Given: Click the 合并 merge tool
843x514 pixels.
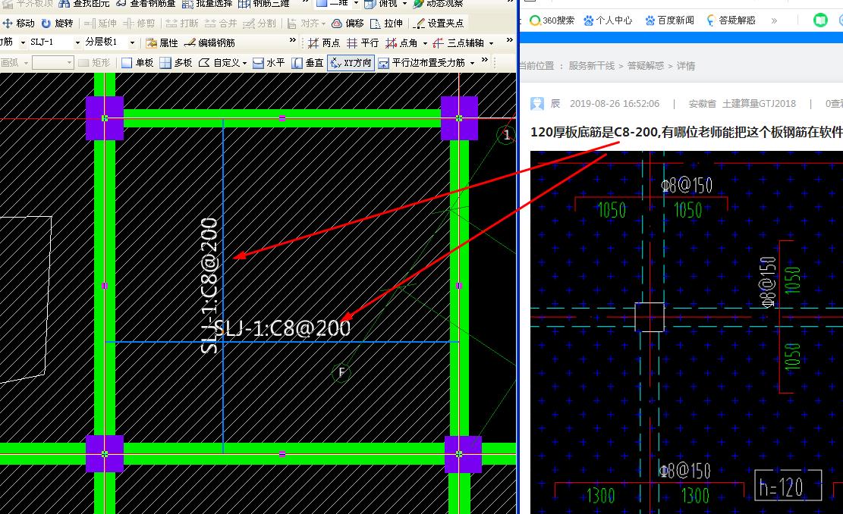Looking at the screenshot, I should (221, 23).
